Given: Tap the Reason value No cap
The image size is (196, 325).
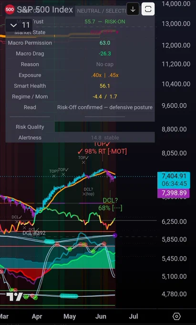Looking at the screenshot, I should coord(105,64).
